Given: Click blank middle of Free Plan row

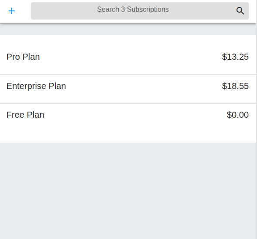Looking at the screenshot, I should pyautogui.click(x=135, y=115).
